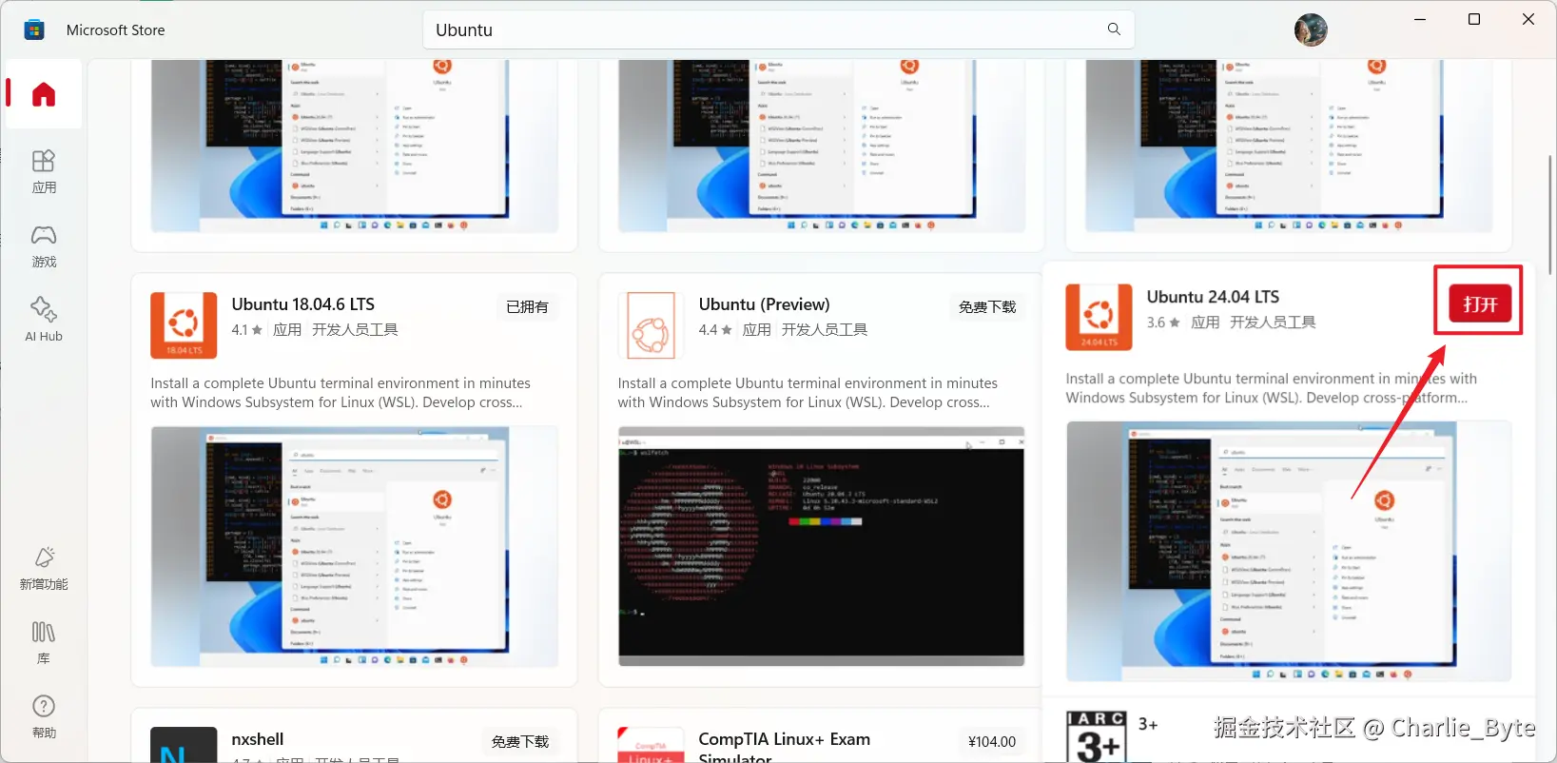Click the Microsoft Store logo icon

pos(34,29)
